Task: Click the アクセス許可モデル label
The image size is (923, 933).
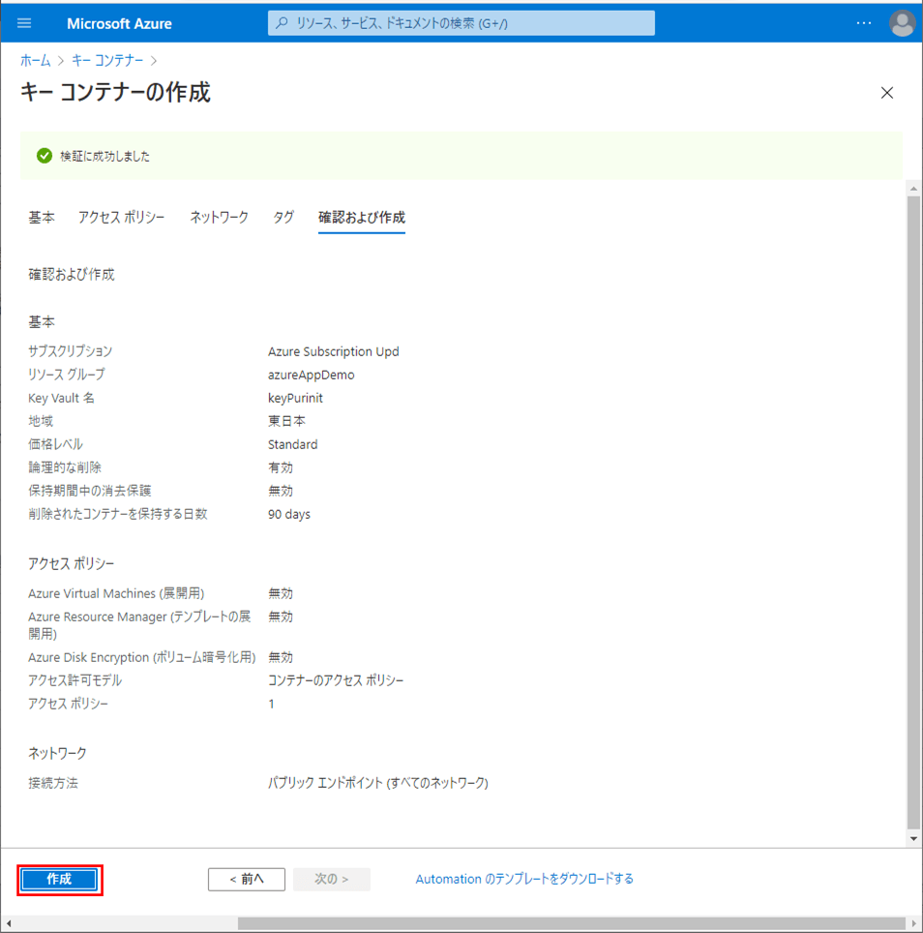Action: coord(74,680)
